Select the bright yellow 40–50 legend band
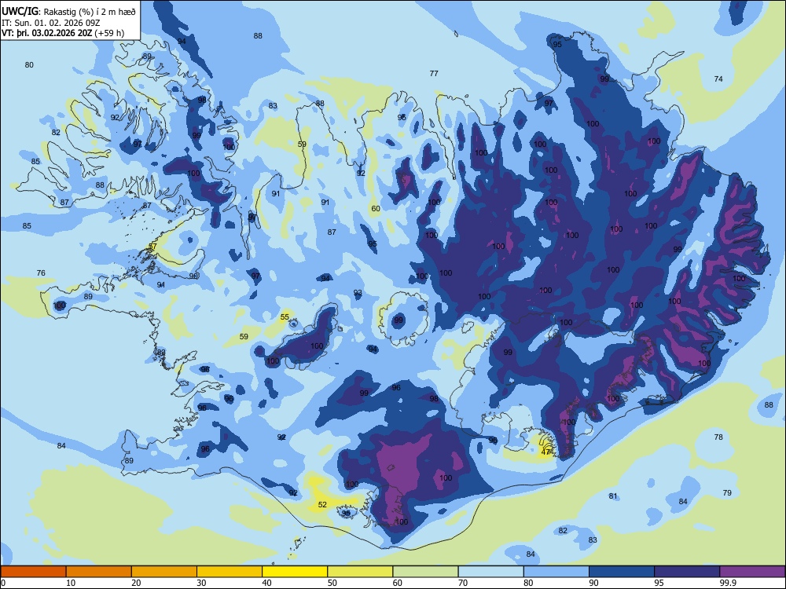 (295, 572)
